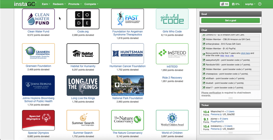Click the chat panel resize handle
This screenshot has height=140, width=273.
pos(230,98)
